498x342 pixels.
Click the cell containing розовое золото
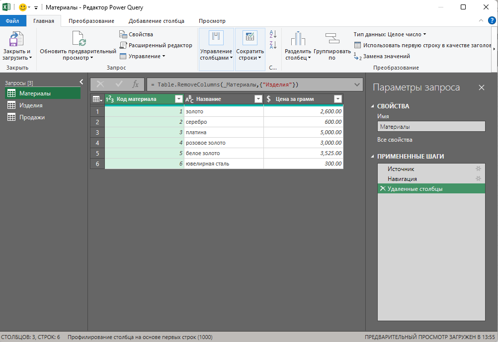click(224, 143)
